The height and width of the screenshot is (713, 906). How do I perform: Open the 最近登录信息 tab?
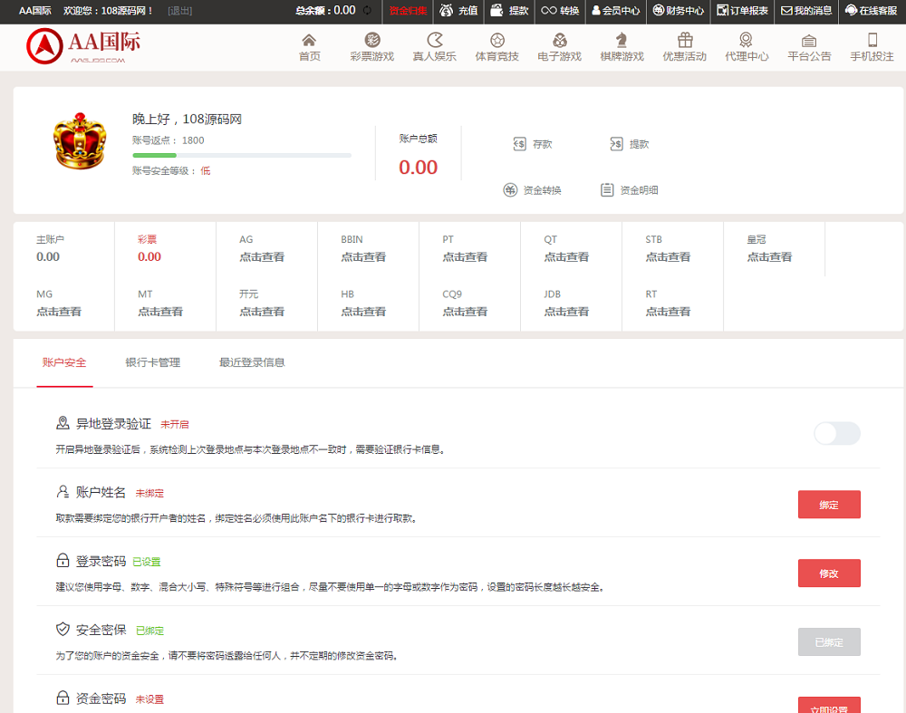click(x=251, y=361)
